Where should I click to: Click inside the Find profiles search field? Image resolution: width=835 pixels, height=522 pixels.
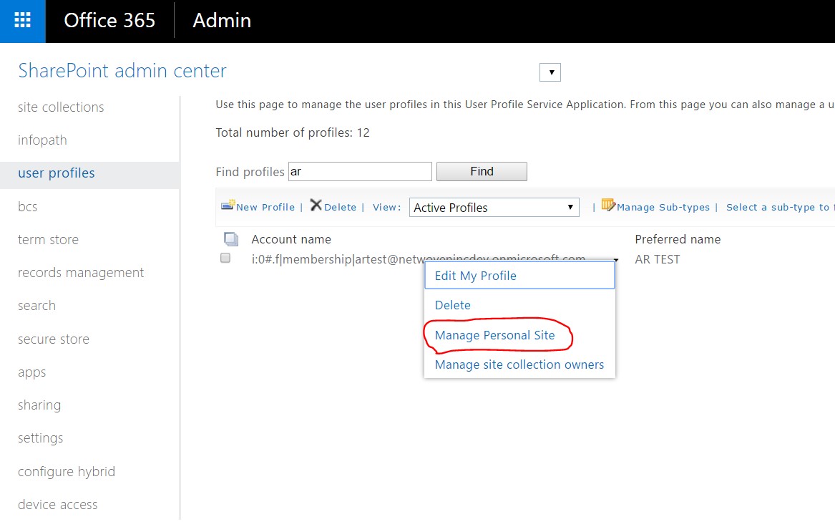click(x=359, y=171)
